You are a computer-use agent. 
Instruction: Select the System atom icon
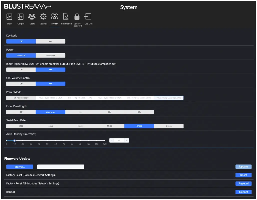[x=54, y=17]
